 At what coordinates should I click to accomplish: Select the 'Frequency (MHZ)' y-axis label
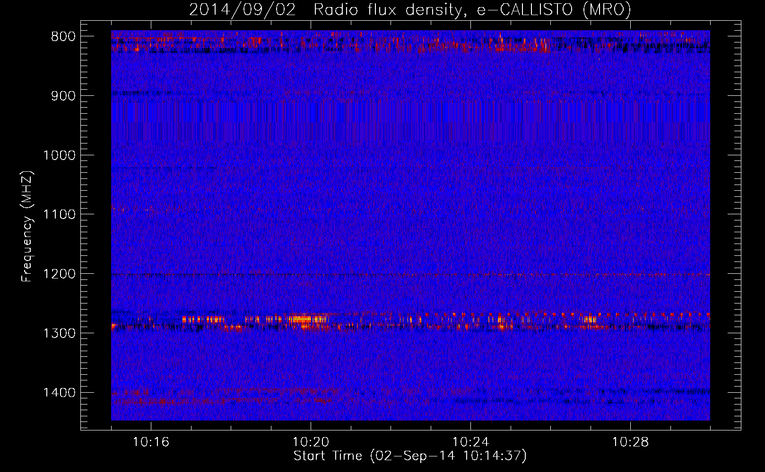point(27,227)
